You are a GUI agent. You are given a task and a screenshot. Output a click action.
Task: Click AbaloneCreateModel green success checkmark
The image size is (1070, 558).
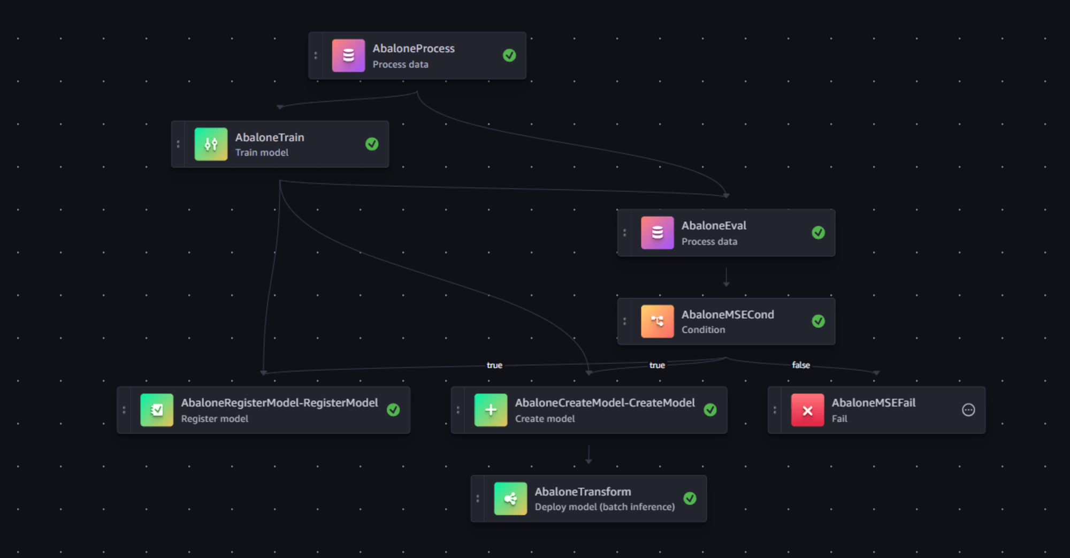point(710,410)
